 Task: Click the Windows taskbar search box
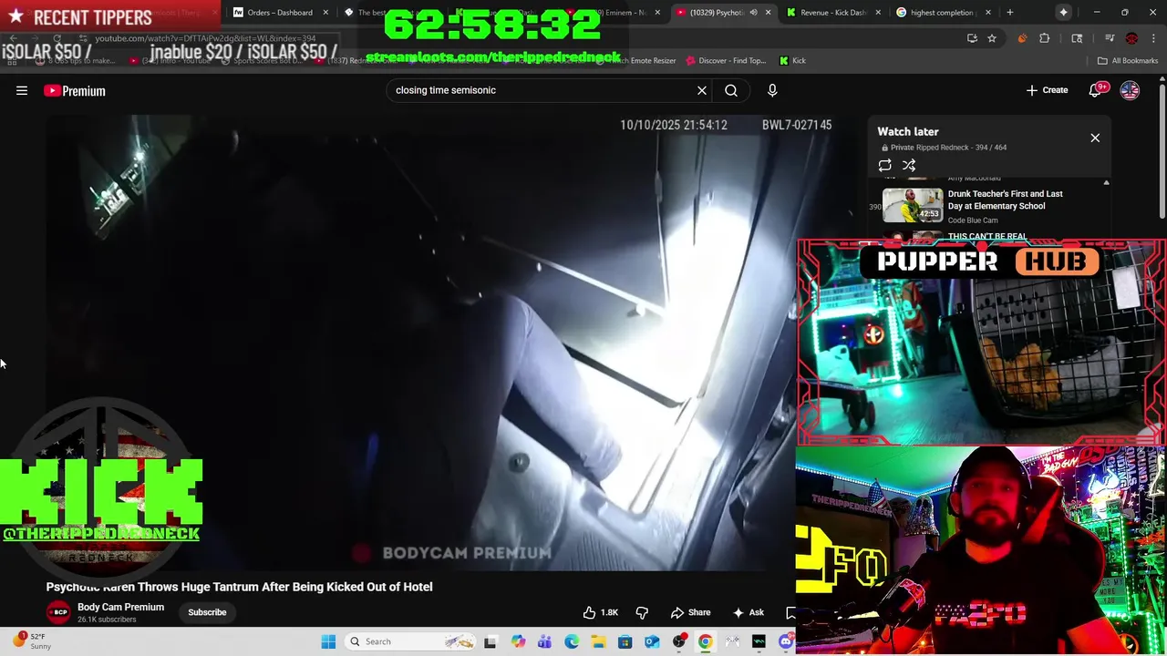[x=410, y=641]
